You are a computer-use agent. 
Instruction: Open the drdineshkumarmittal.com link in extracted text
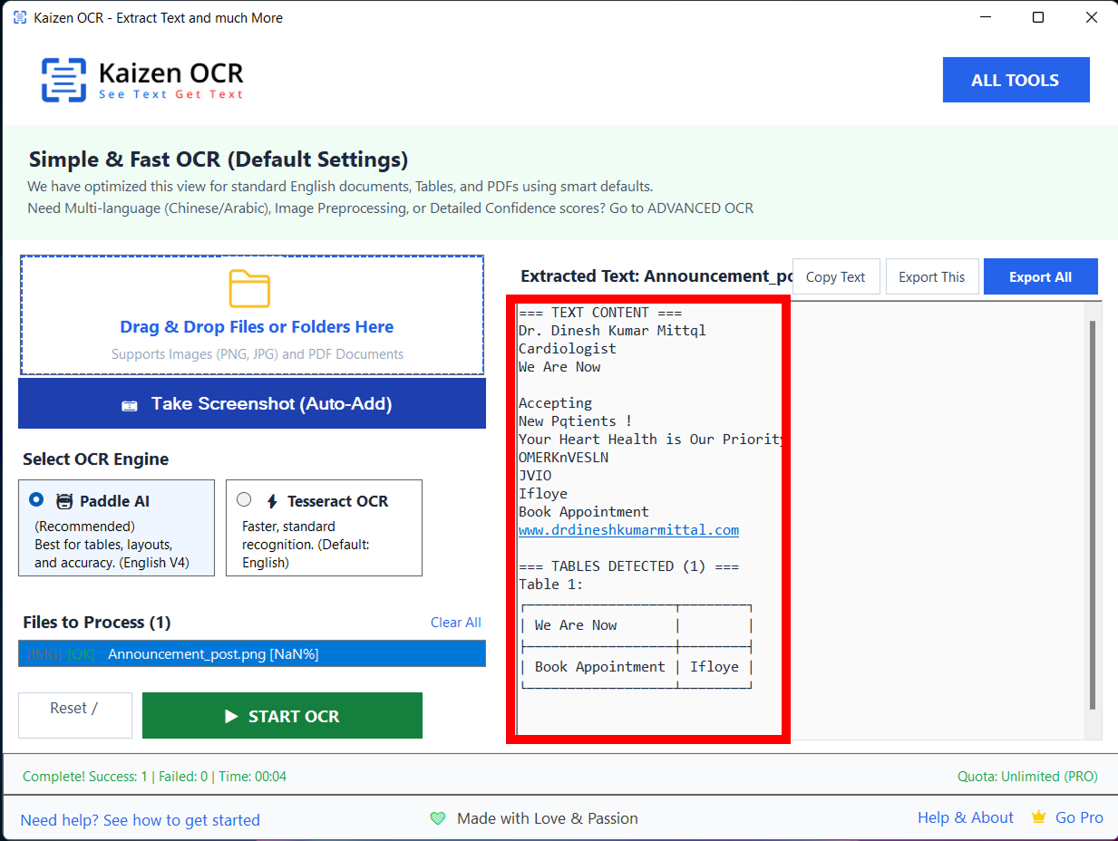628,530
